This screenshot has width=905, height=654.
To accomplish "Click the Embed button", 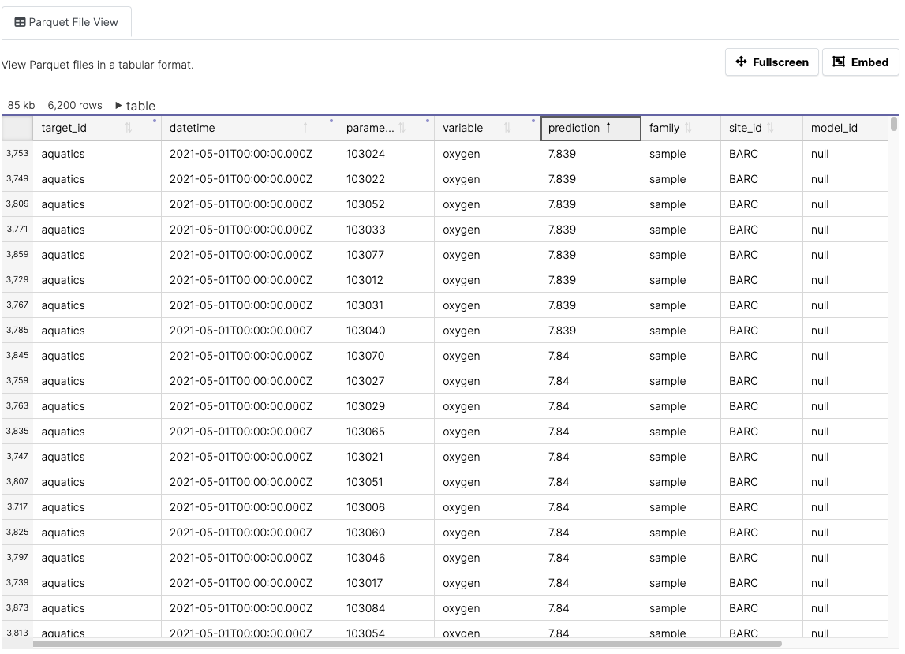I will click(860, 62).
